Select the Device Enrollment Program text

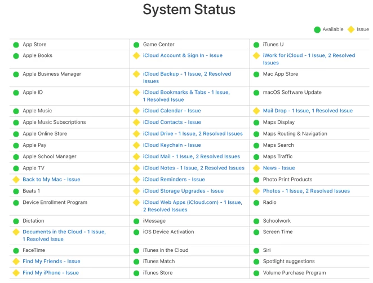(55, 202)
